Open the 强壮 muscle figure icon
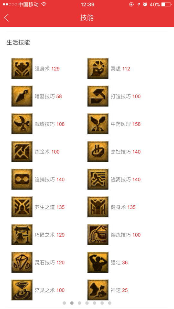Viewport: 174px width, 309px height. click(x=98, y=262)
